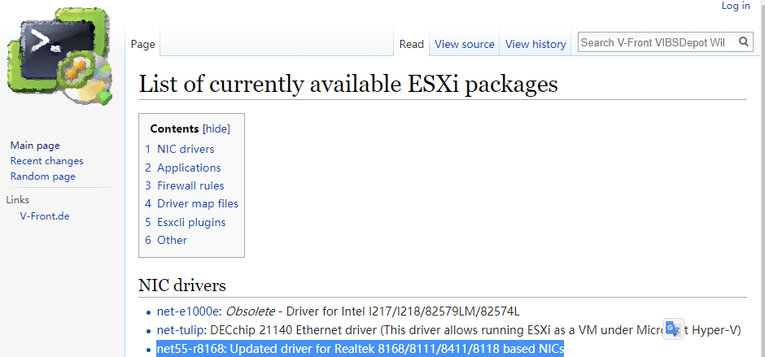765x357 pixels.
Task: Visit the V-Front.de link
Action: (x=45, y=216)
